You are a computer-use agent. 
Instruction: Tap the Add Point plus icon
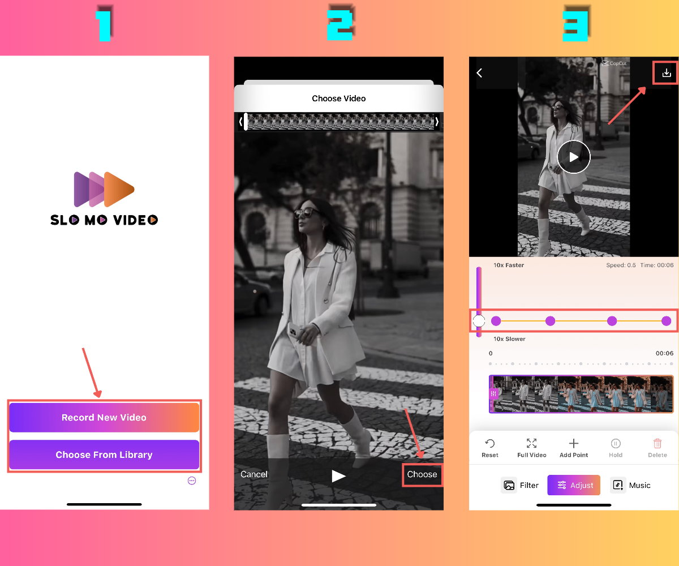point(574,444)
